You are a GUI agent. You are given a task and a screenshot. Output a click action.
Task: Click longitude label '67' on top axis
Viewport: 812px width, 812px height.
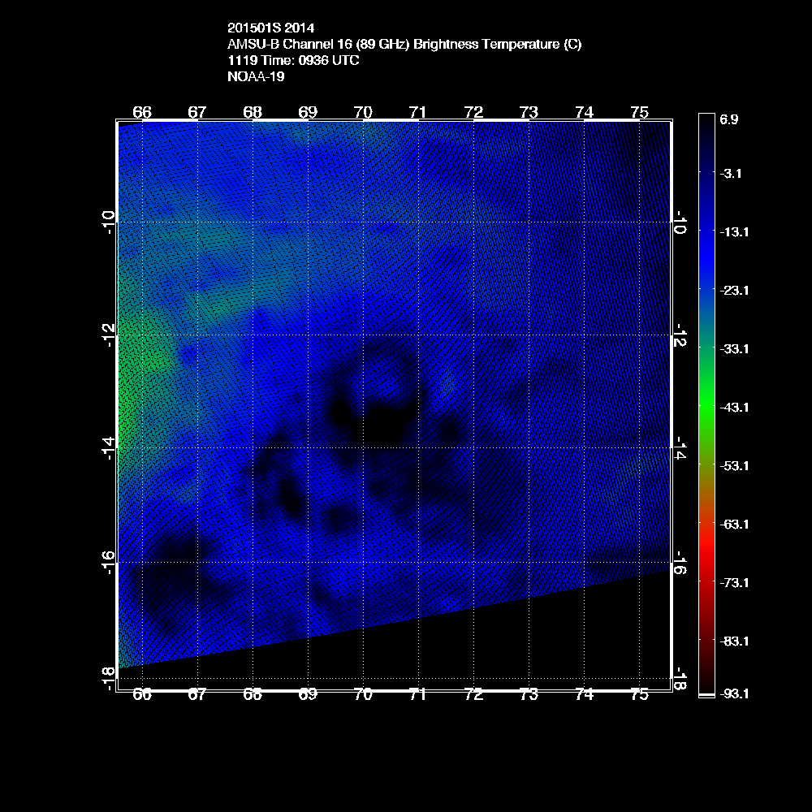[x=197, y=112]
